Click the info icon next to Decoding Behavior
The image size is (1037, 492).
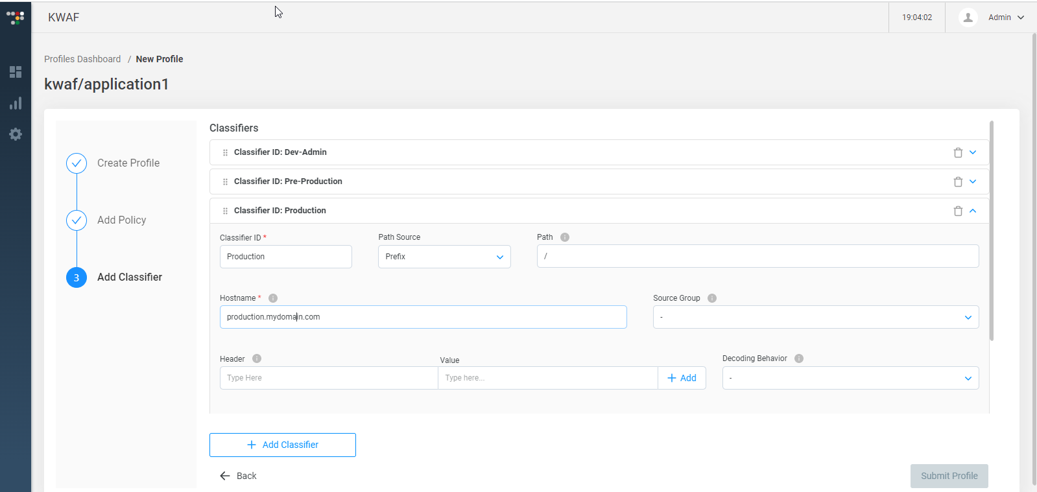point(799,358)
